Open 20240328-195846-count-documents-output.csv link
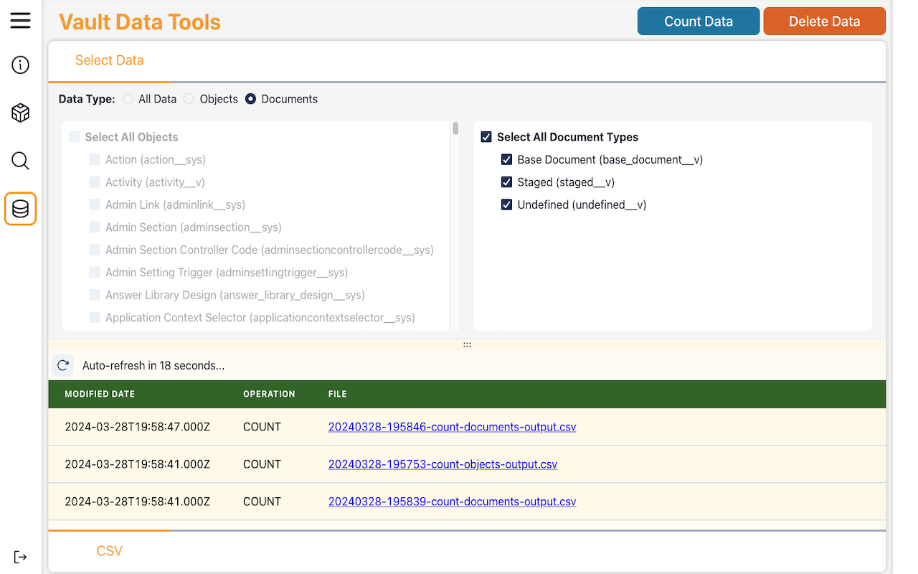This screenshot has width=918, height=574. [x=453, y=427]
